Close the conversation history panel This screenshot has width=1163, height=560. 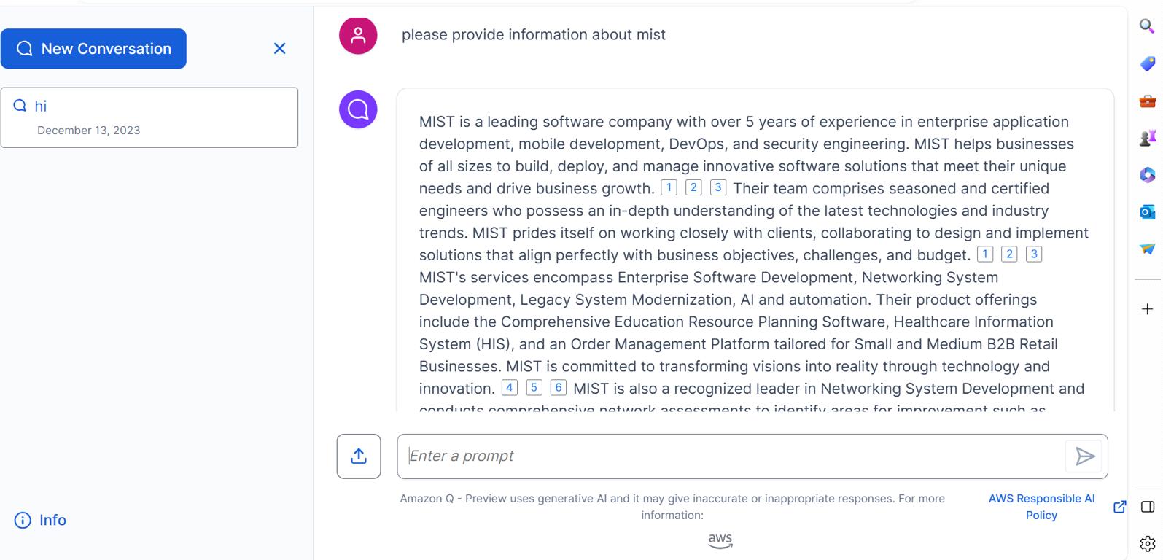pos(279,48)
